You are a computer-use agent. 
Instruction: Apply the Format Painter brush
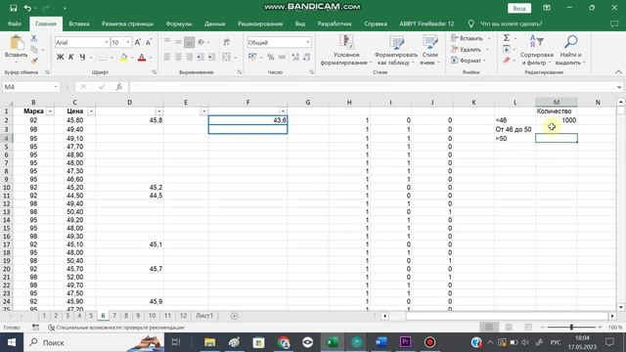pyautogui.click(x=34, y=61)
